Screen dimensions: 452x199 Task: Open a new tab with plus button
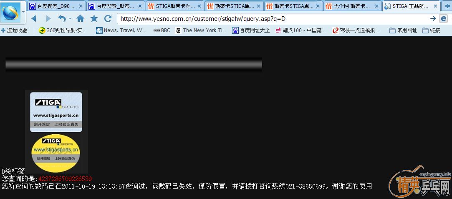[447, 6]
